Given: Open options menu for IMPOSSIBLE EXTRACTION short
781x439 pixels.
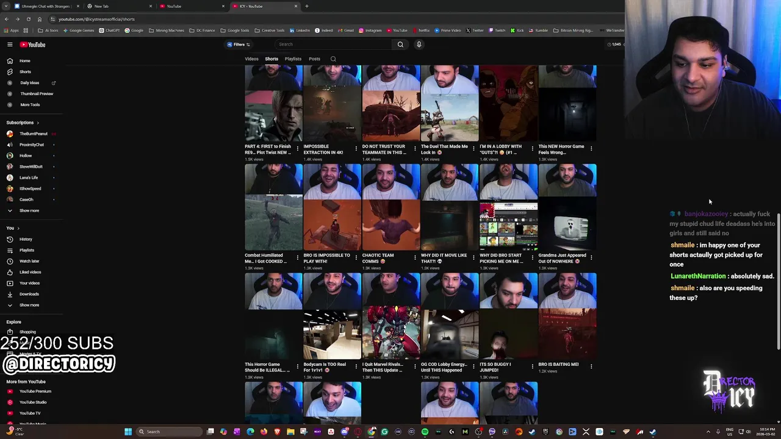Looking at the screenshot, I should 356,148.
